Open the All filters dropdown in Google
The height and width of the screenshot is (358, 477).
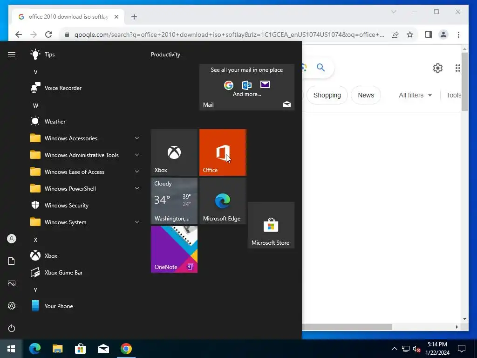coord(415,95)
